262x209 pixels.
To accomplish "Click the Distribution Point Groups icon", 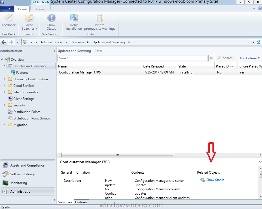I will (10, 118).
